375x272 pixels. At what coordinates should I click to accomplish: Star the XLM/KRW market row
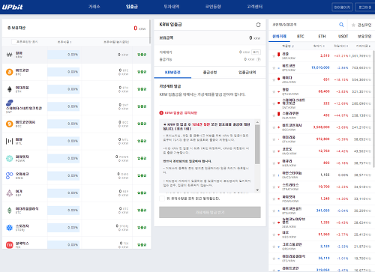pos(274,115)
